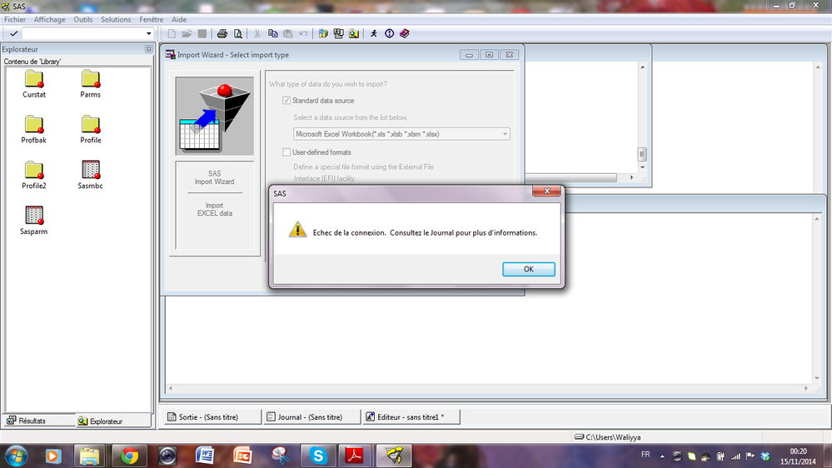Select the Curstat folder

pyautogui.click(x=34, y=84)
